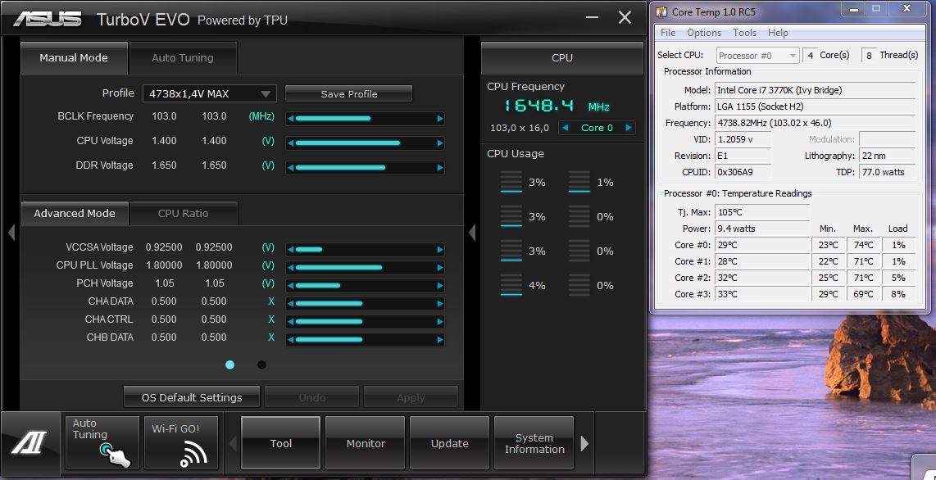The height and width of the screenshot is (480, 936).
Task: Click Power value 9.4 watts
Action: coord(761,229)
